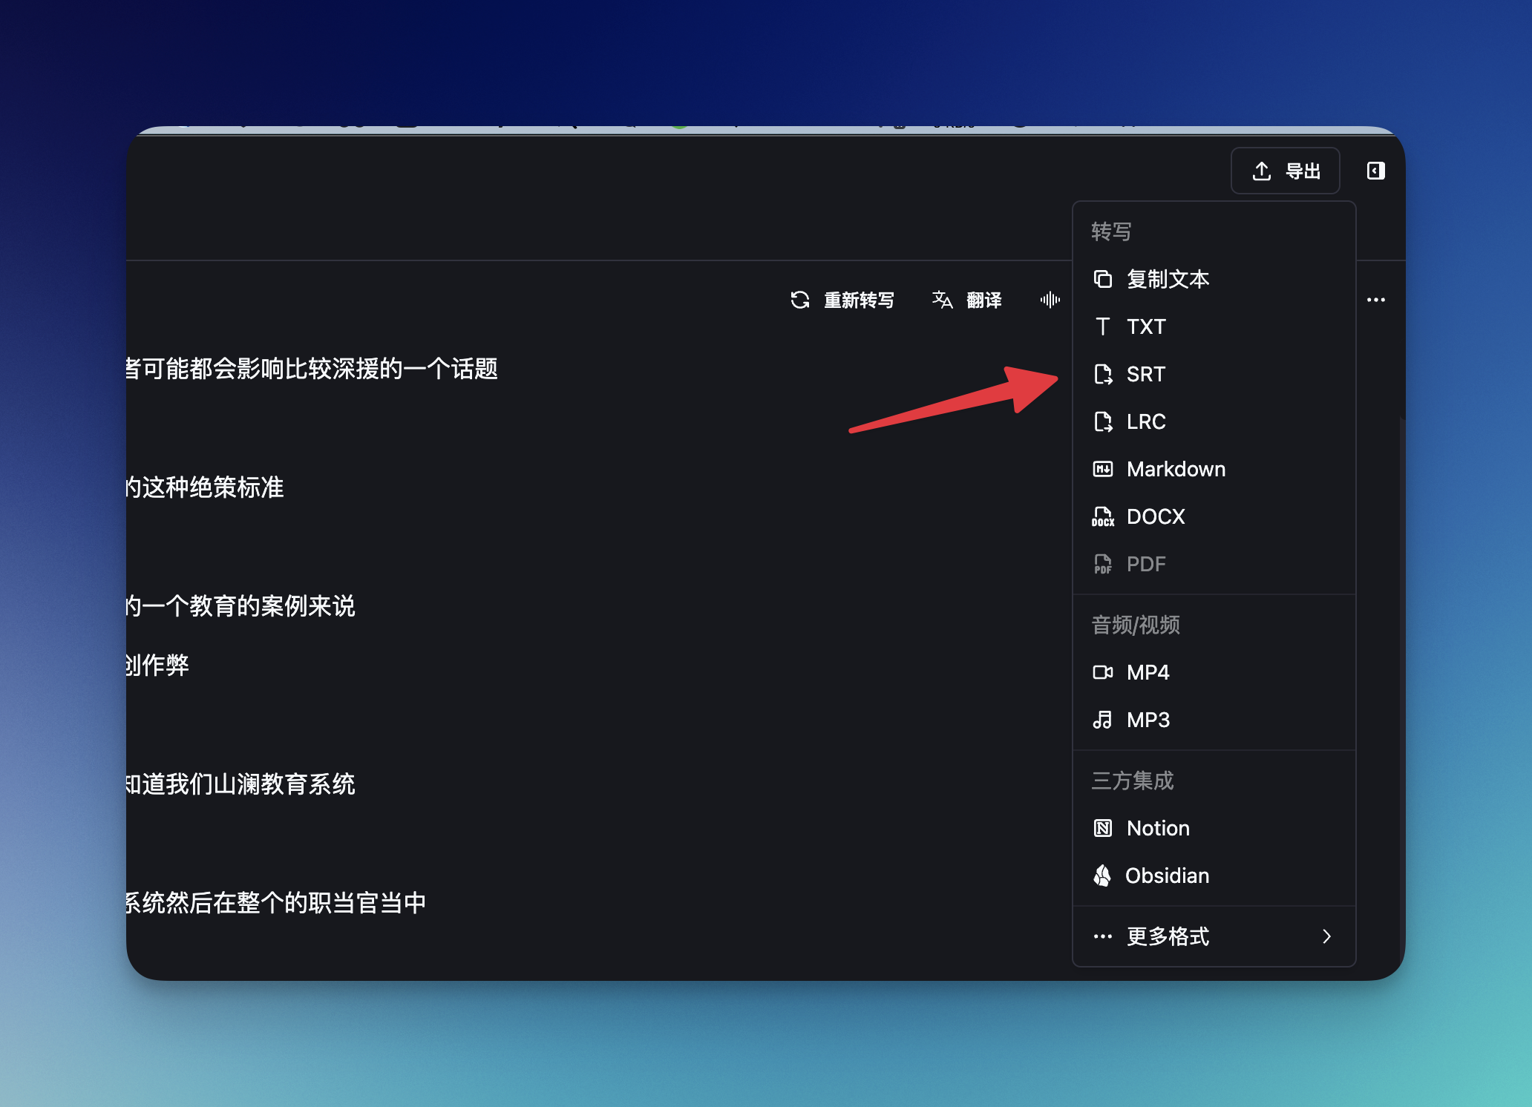Click the translate icon beside 翻译
The height and width of the screenshot is (1107, 1532).
click(943, 300)
